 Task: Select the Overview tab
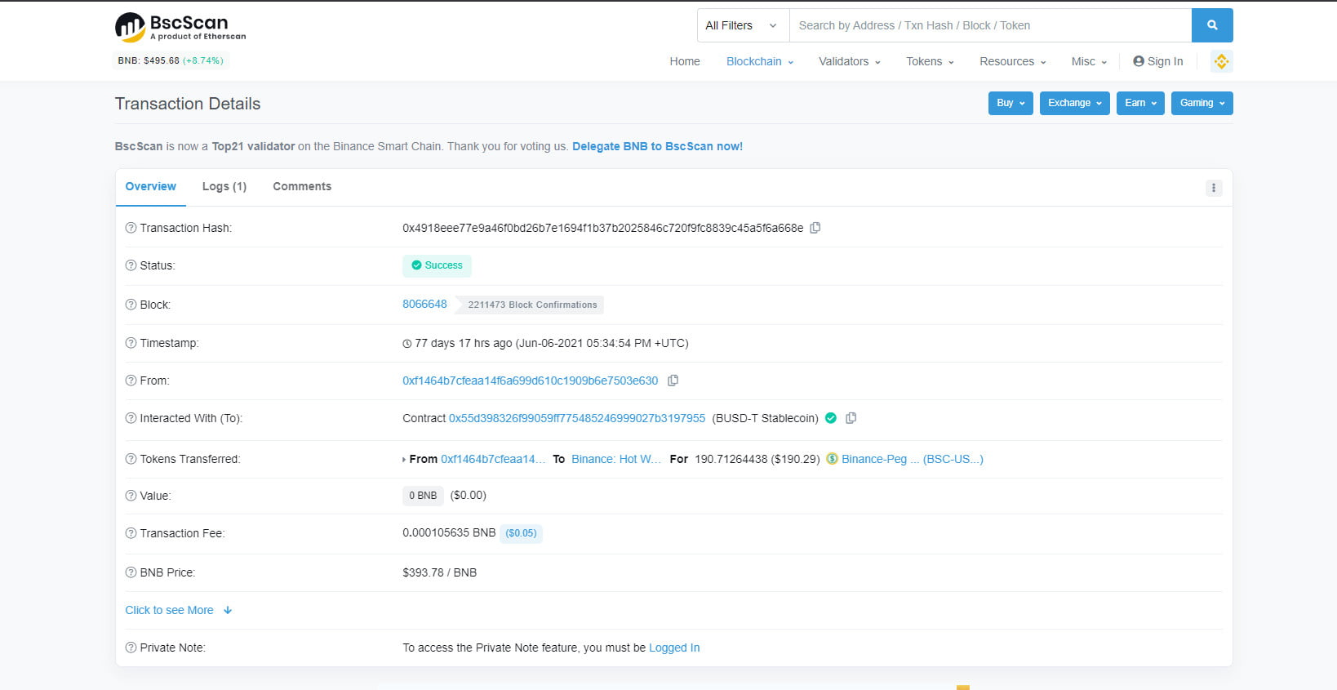tap(151, 187)
